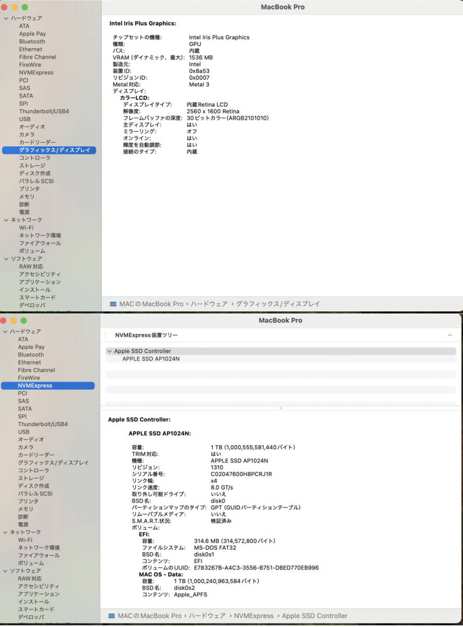Click NVMExpress in the lower window's path bar
The image size is (463, 627).
[254, 616]
